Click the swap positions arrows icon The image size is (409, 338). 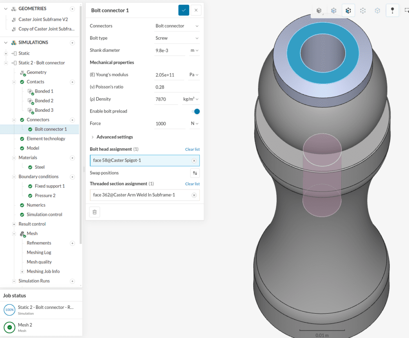tap(195, 173)
